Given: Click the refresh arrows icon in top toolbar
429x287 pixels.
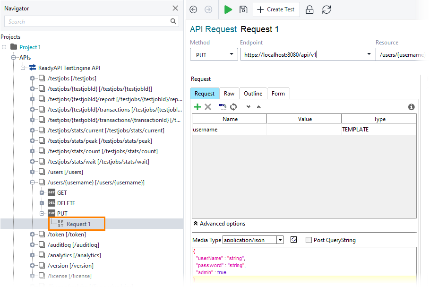Looking at the screenshot, I should [x=326, y=9].
